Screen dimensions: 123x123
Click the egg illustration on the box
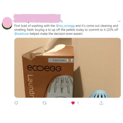(x=59, y=86)
